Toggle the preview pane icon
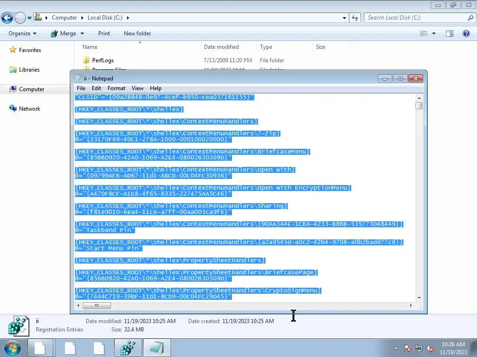This screenshot has width=477, height=357. [x=450, y=33]
